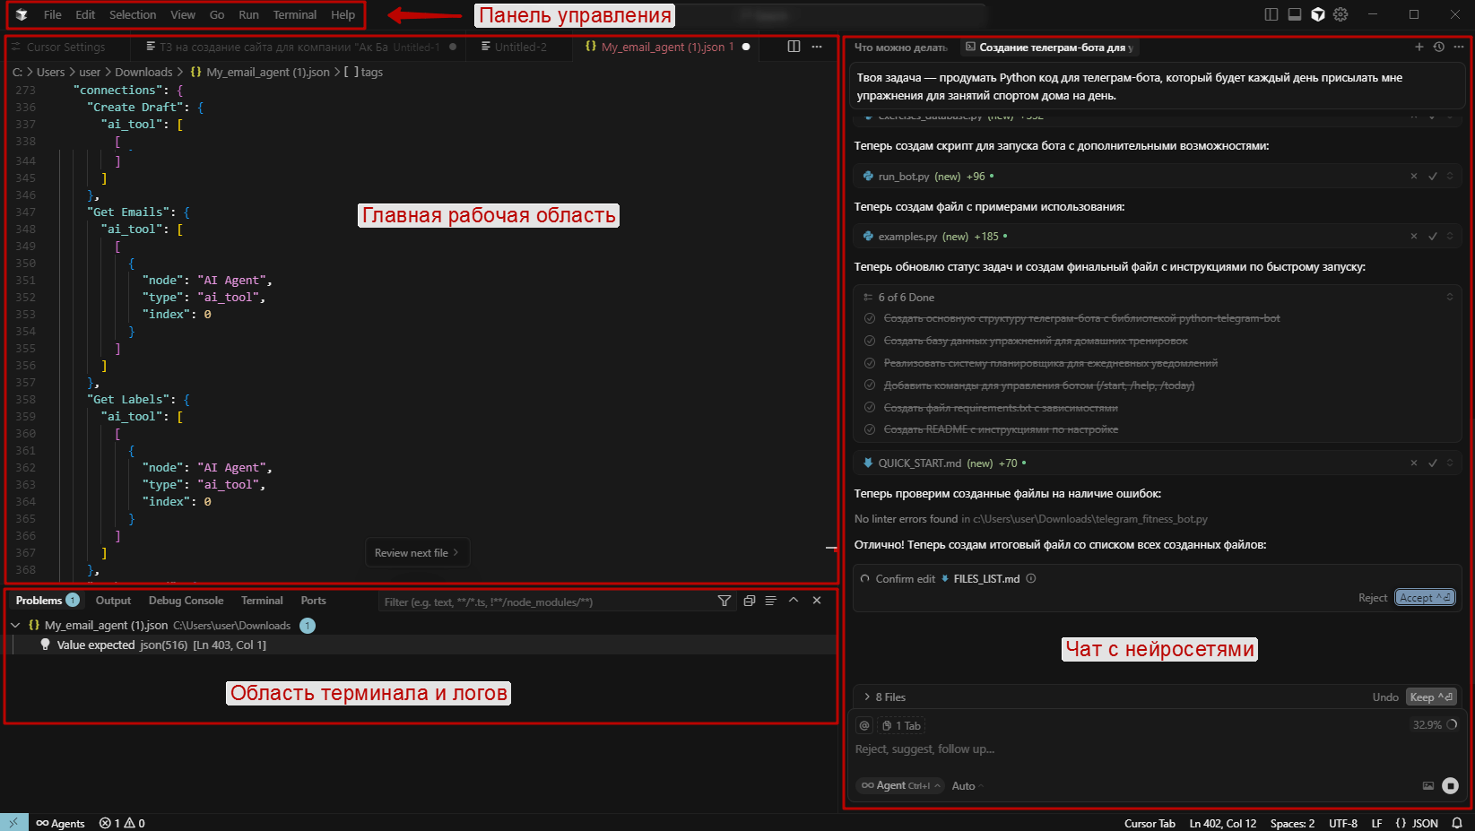Expand the run_bot.py diff block

(1450, 177)
